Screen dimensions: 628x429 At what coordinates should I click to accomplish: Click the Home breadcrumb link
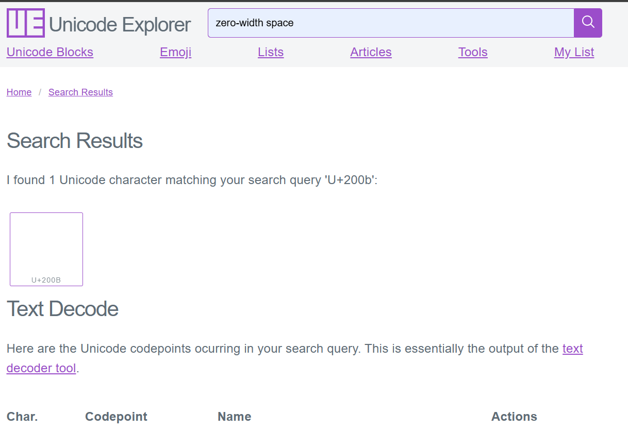(19, 92)
